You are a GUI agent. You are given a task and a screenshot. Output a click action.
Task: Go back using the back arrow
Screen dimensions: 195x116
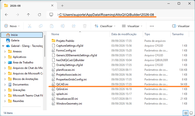point(6,15)
